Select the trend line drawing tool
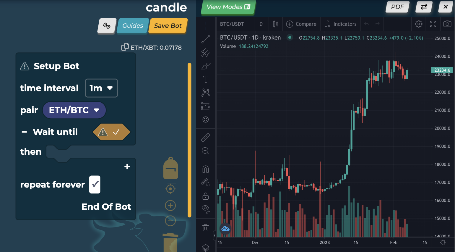Viewport: 455px width, 252px height. (206, 39)
